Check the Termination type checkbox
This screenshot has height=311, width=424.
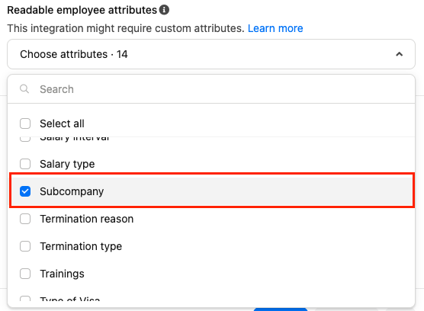pos(25,246)
